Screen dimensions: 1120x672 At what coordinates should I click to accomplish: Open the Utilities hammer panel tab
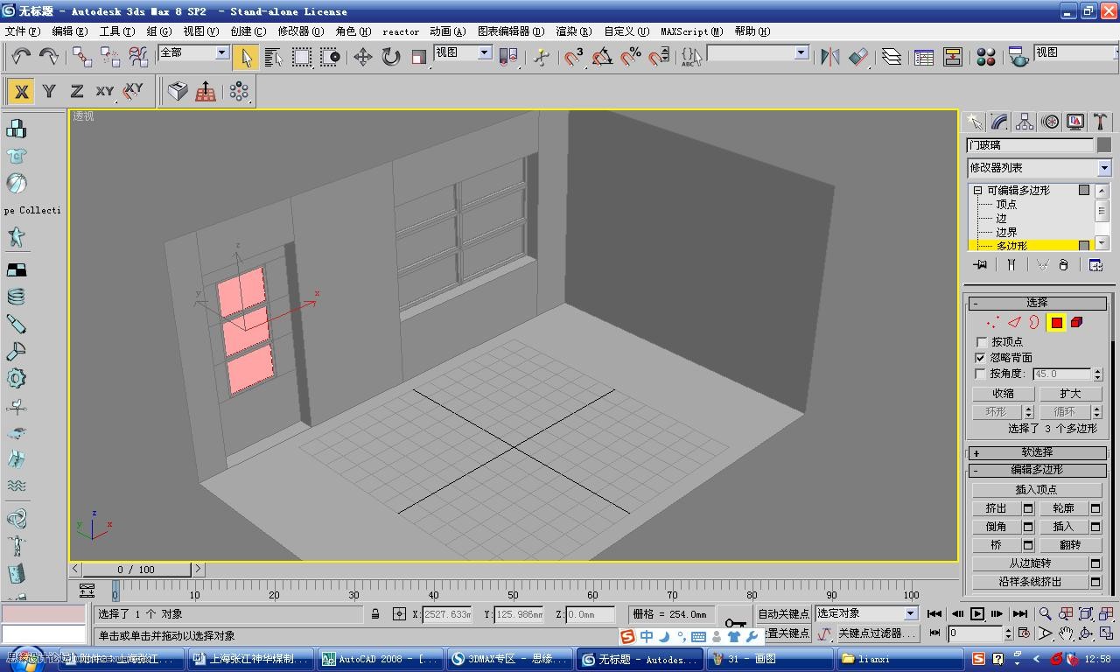click(x=1100, y=122)
